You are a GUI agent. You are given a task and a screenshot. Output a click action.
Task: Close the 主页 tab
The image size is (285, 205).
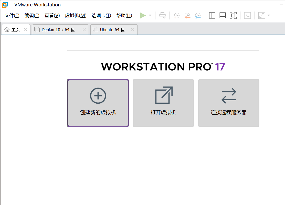[x=26, y=30]
